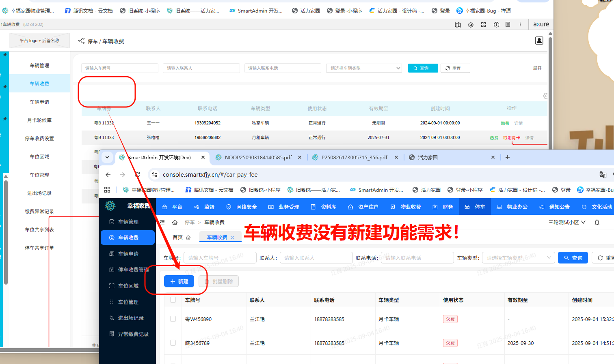Image resolution: width=614 pixels, height=364 pixels.
Task: Click the browser translate icon
Action: point(603,175)
